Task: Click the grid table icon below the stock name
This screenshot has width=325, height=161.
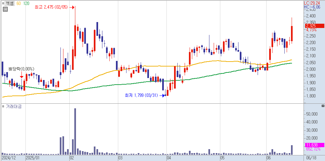Action: (x=5, y=9)
